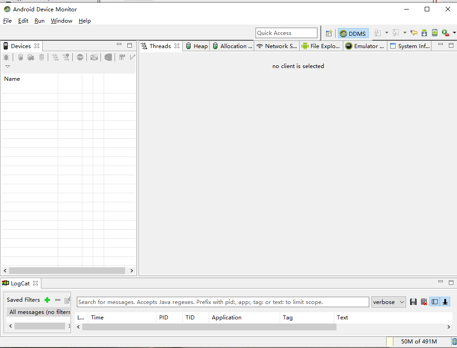Click the Capture system wide trace icon
The height and width of the screenshot is (348, 457).
click(122, 57)
